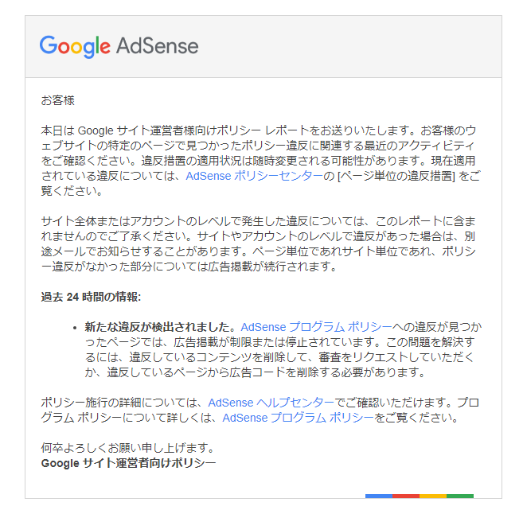Click the 何卒よろしくお願い申し上げます closing line
This screenshot has height=510, width=523.
pos(128,448)
